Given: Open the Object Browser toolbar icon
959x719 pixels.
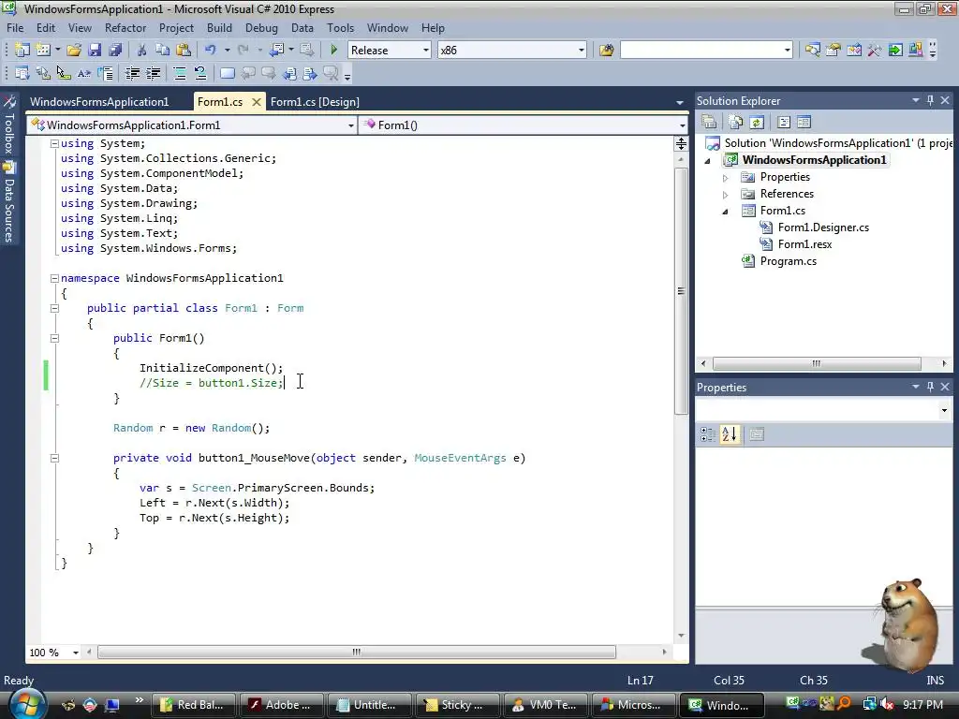Looking at the screenshot, I should 854,51.
